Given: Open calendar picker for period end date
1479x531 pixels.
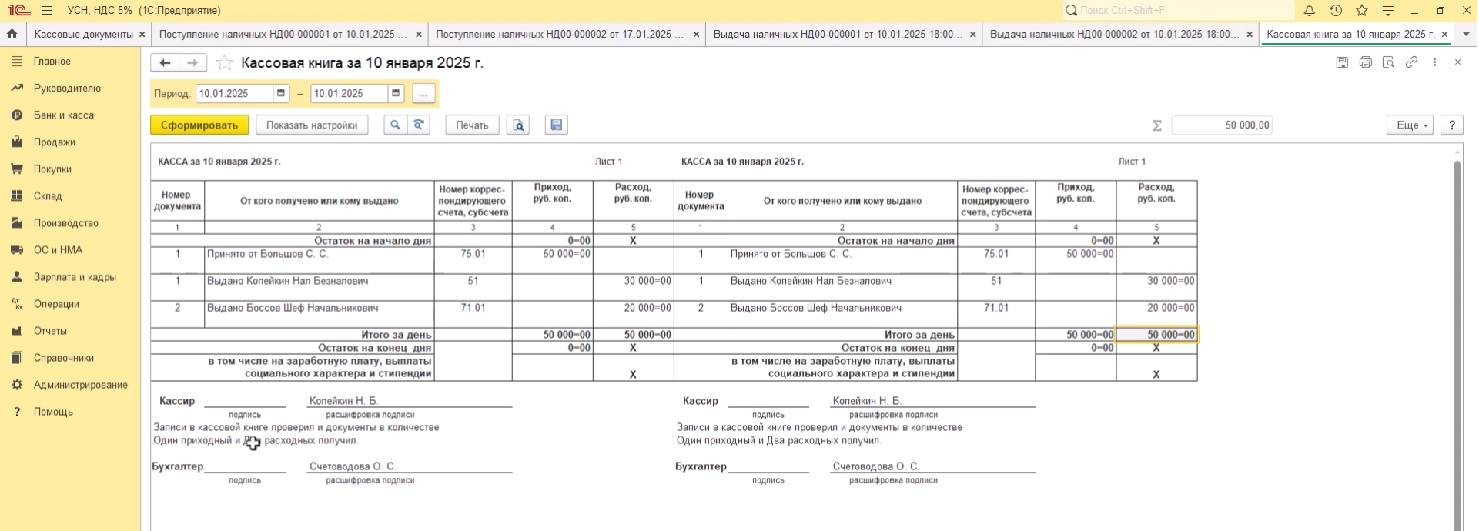Looking at the screenshot, I should pos(396,94).
